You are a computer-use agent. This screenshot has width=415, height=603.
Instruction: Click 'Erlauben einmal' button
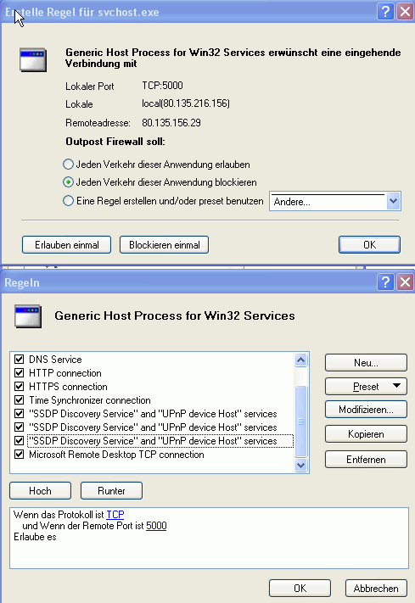point(66,245)
